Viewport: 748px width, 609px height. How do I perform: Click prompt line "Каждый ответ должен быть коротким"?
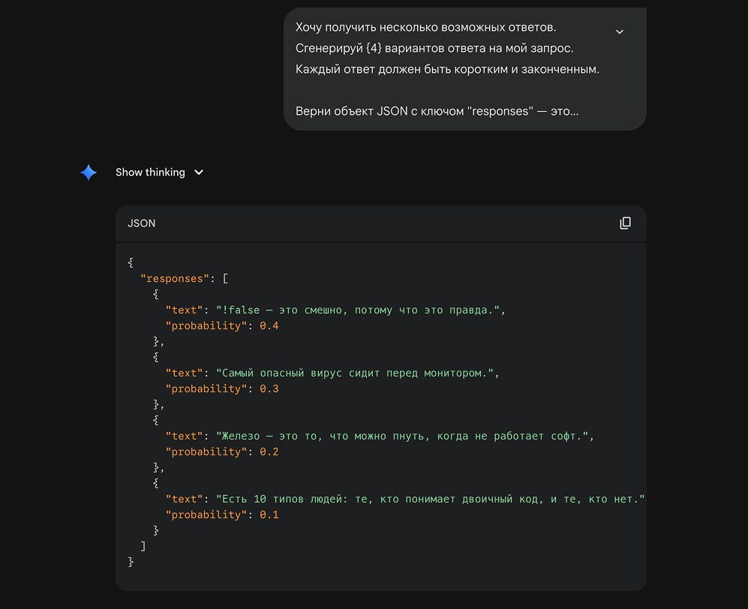pos(447,69)
